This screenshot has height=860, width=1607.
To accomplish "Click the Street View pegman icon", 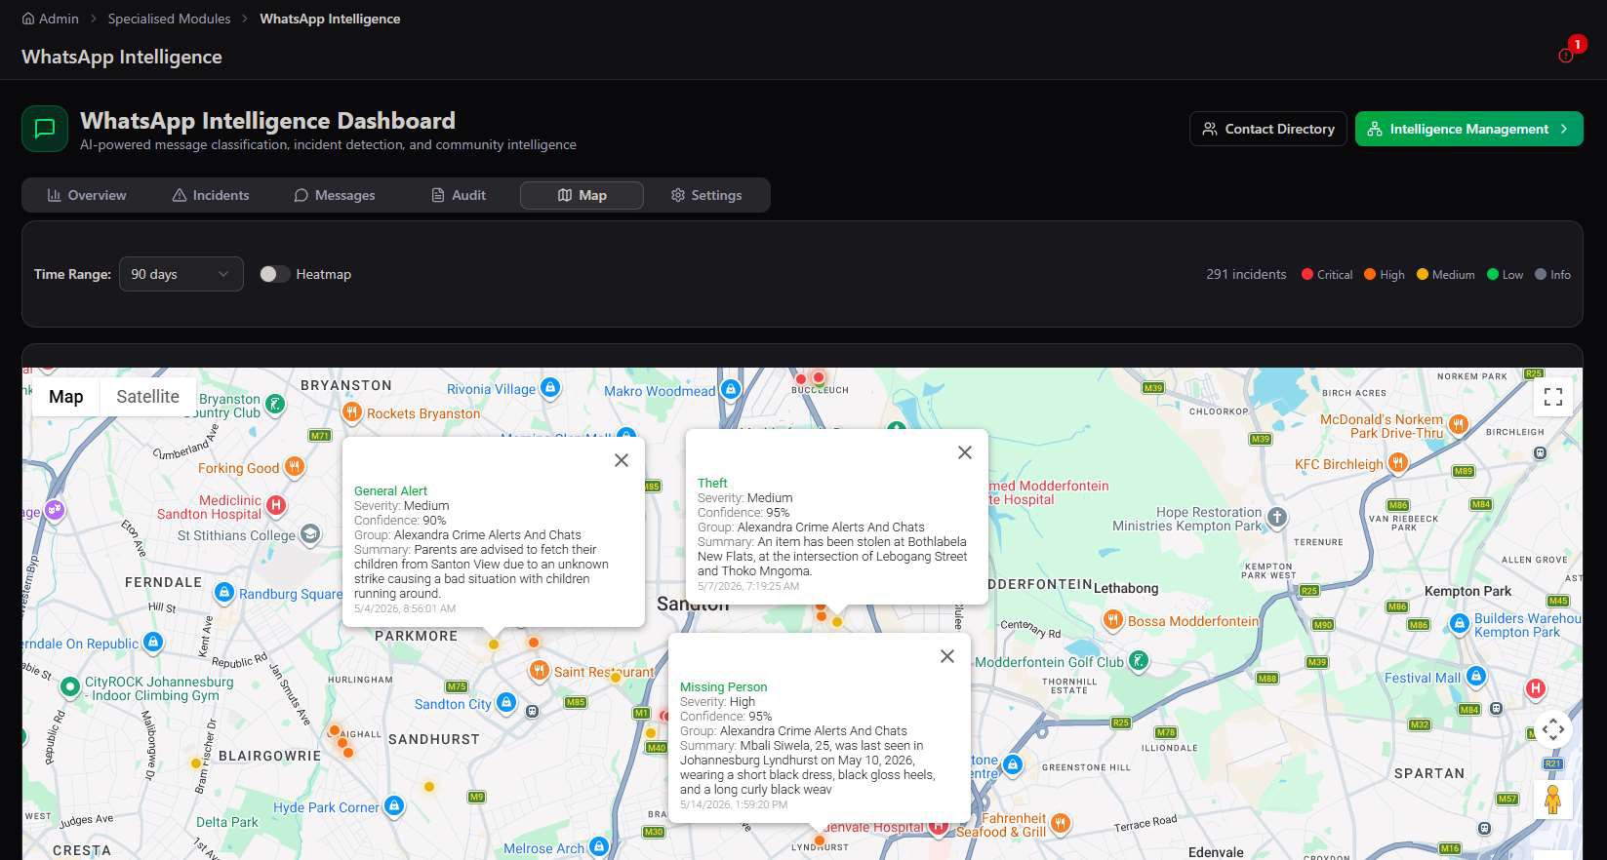I will (1553, 800).
